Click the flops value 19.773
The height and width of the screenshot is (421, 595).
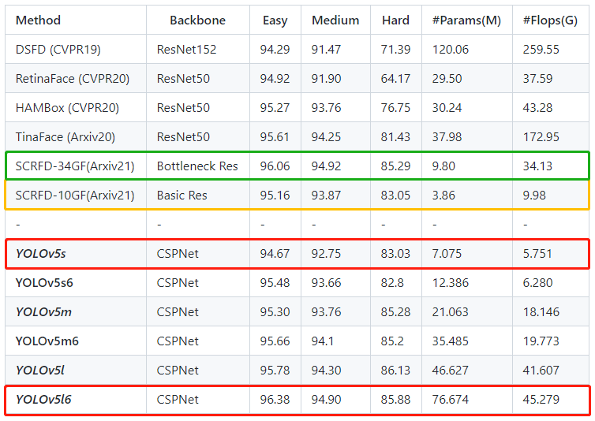(x=541, y=341)
